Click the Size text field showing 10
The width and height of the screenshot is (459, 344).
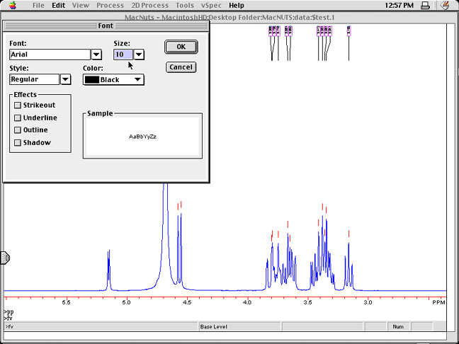coord(123,55)
